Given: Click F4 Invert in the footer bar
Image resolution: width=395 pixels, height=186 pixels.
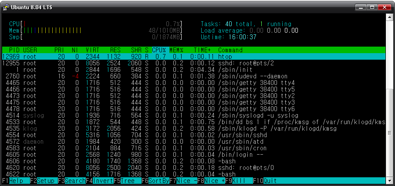Looking at the screenshot, I should point(99,181).
